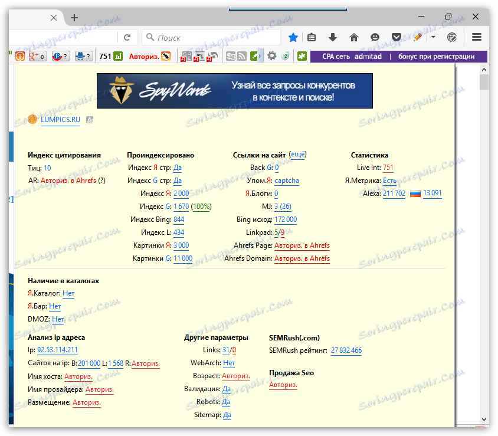The height and width of the screenshot is (436, 498).
Task: Open the Russian Alexa rank 13 091
Action: pyautogui.click(x=433, y=193)
